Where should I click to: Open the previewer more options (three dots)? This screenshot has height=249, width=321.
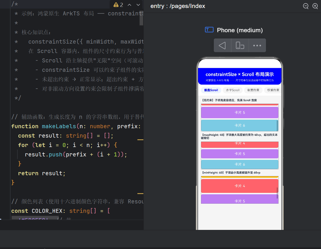coord(257,45)
